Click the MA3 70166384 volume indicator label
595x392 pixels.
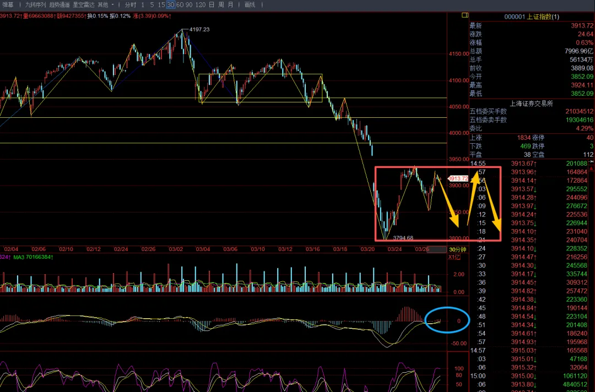pos(33,257)
